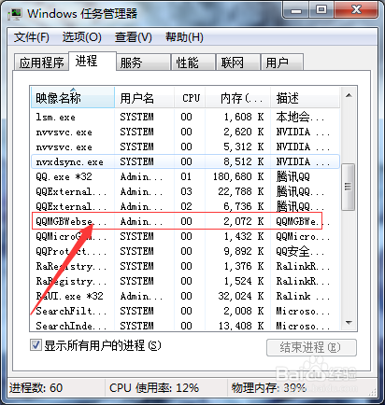This screenshot has height=405, width=385.
Task: Click the 180,680 K memory value
Action: [x=238, y=176]
